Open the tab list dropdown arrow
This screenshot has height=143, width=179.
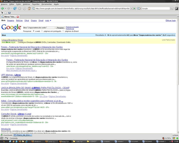[178, 17]
